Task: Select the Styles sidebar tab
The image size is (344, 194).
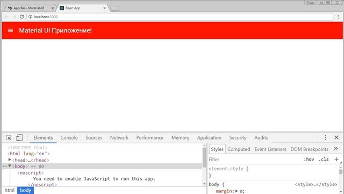Action: click(217, 149)
